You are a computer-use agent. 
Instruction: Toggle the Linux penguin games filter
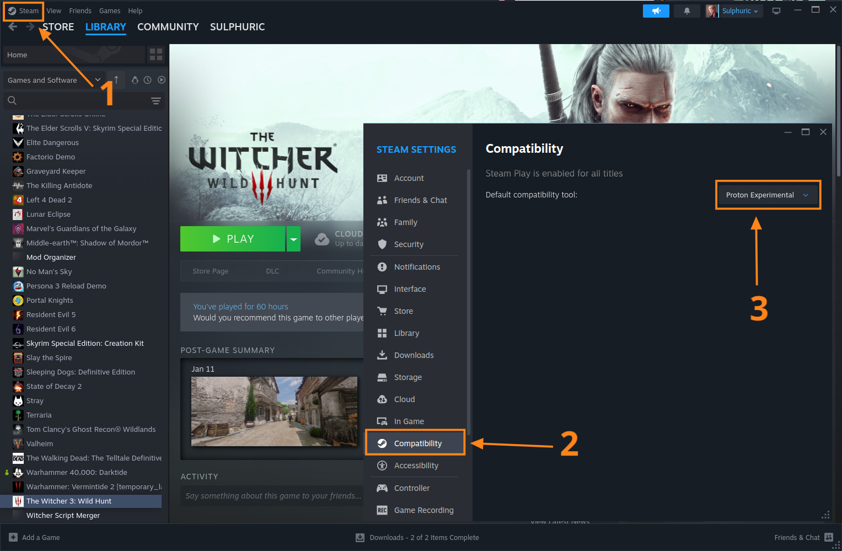[x=135, y=80]
